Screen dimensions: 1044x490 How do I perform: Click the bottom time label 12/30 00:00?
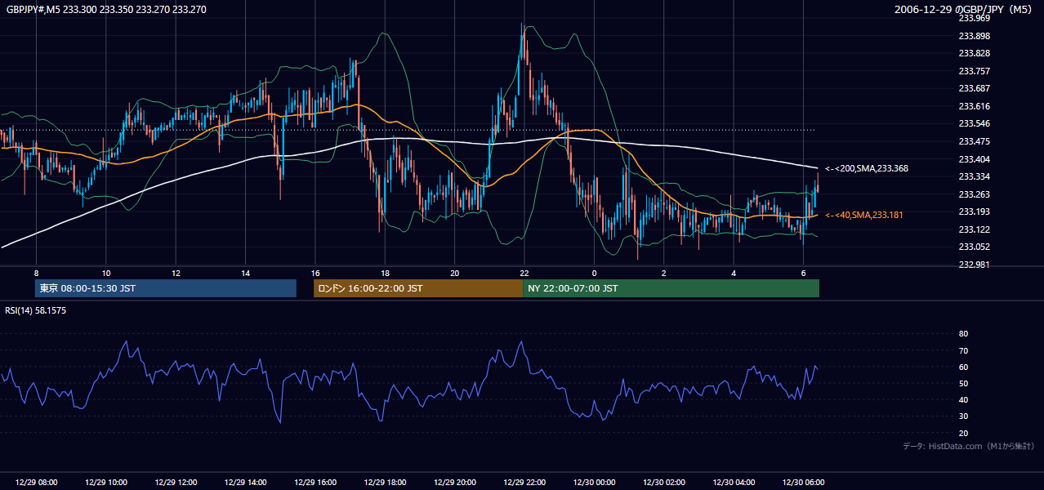point(595,483)
